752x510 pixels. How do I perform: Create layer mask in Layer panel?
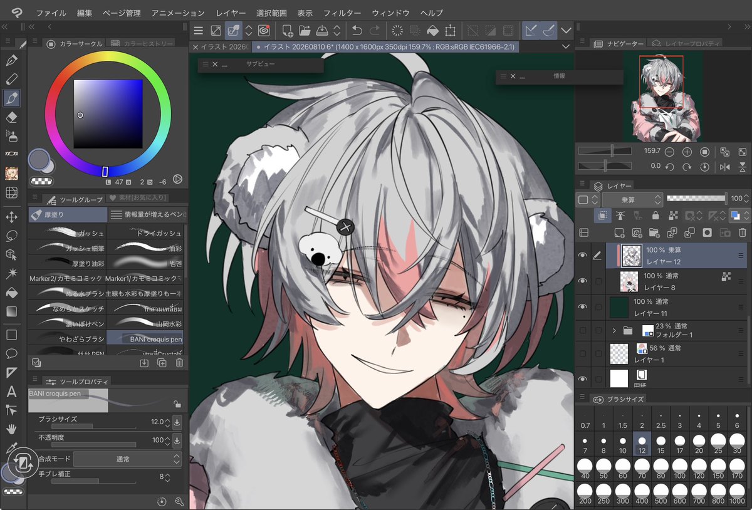coord(708,232)
